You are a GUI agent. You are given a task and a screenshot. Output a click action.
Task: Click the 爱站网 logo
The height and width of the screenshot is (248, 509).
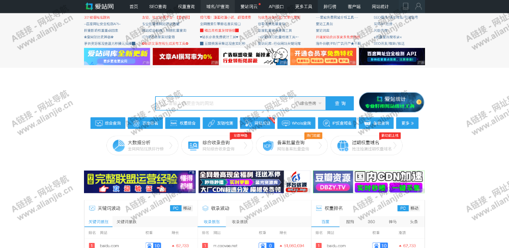coord(100,6)
